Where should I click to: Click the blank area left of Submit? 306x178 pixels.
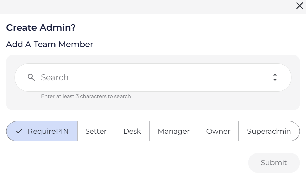point(135,163)
